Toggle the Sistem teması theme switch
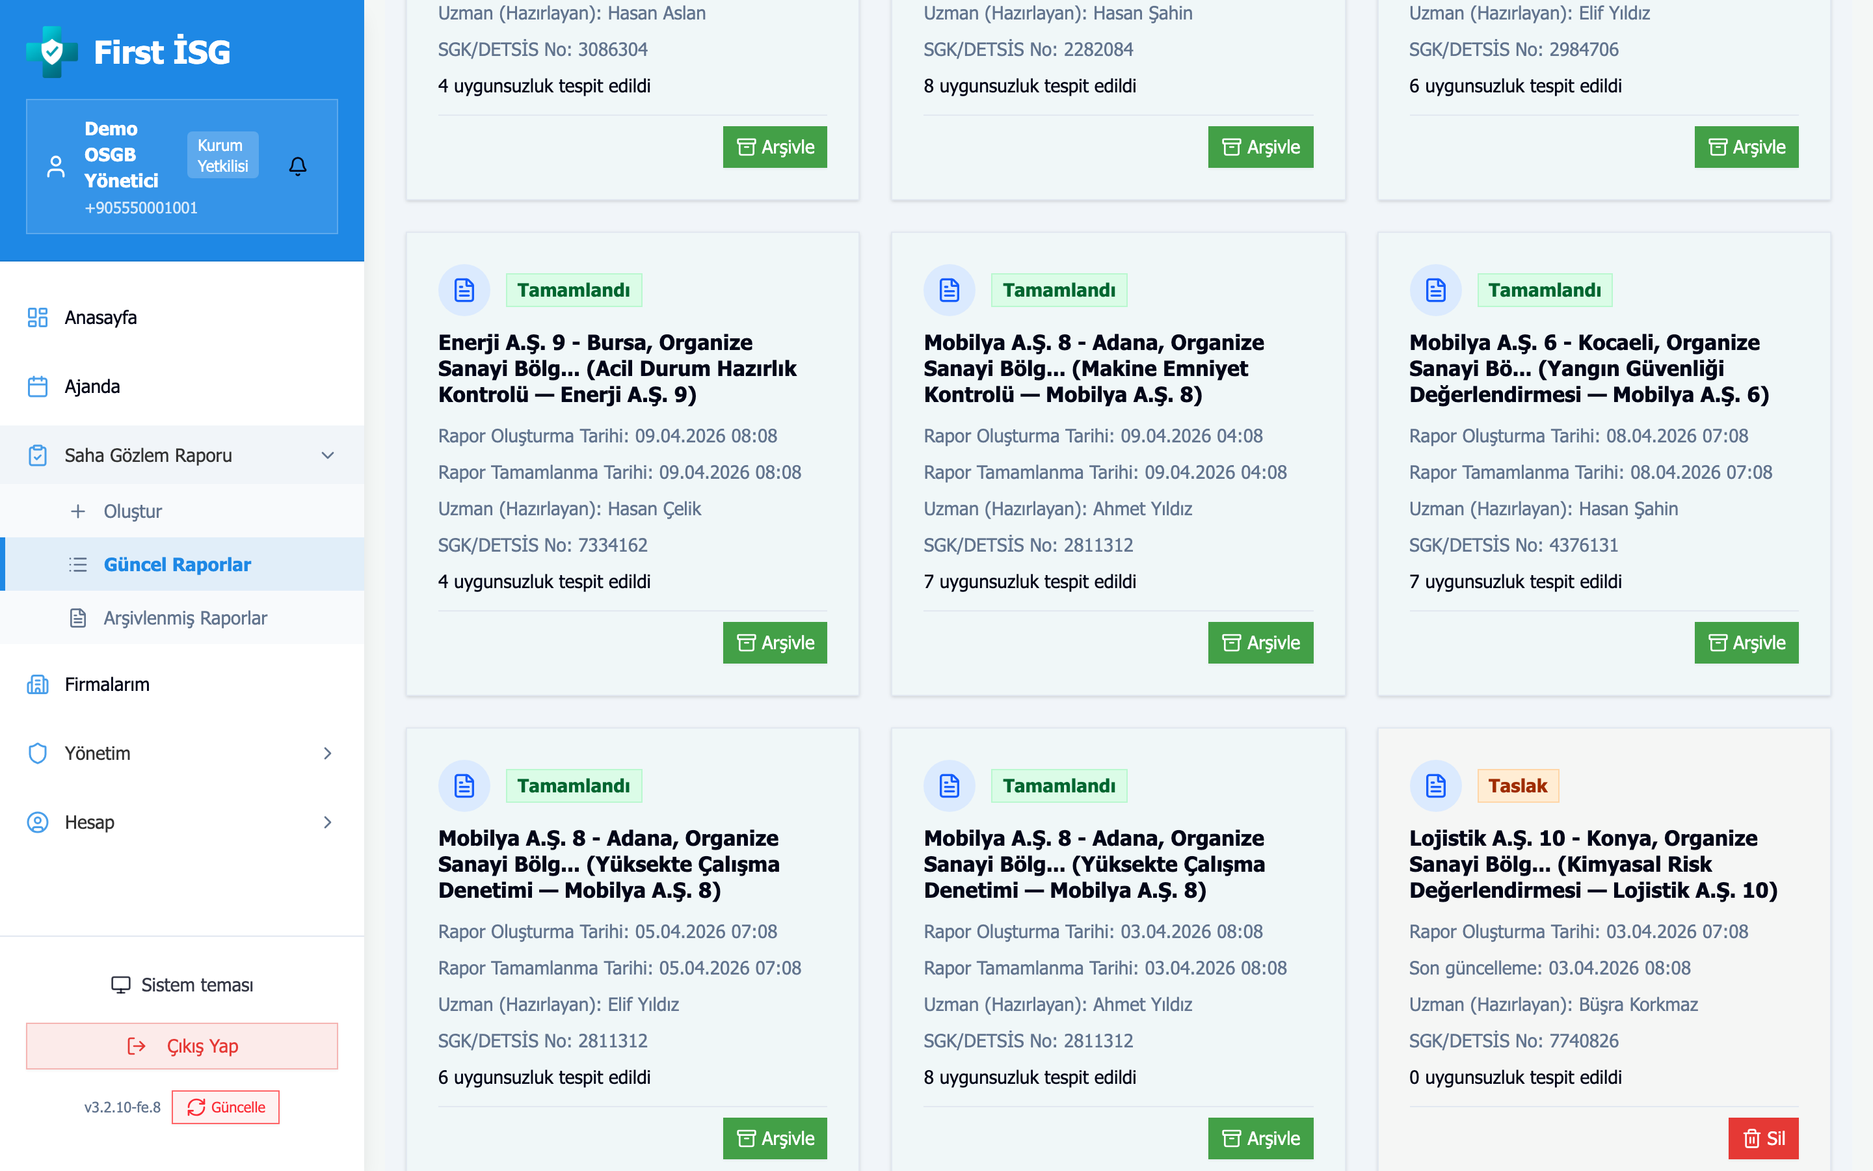Screen dimensions: 1873x1171 (x=183, y=984)
